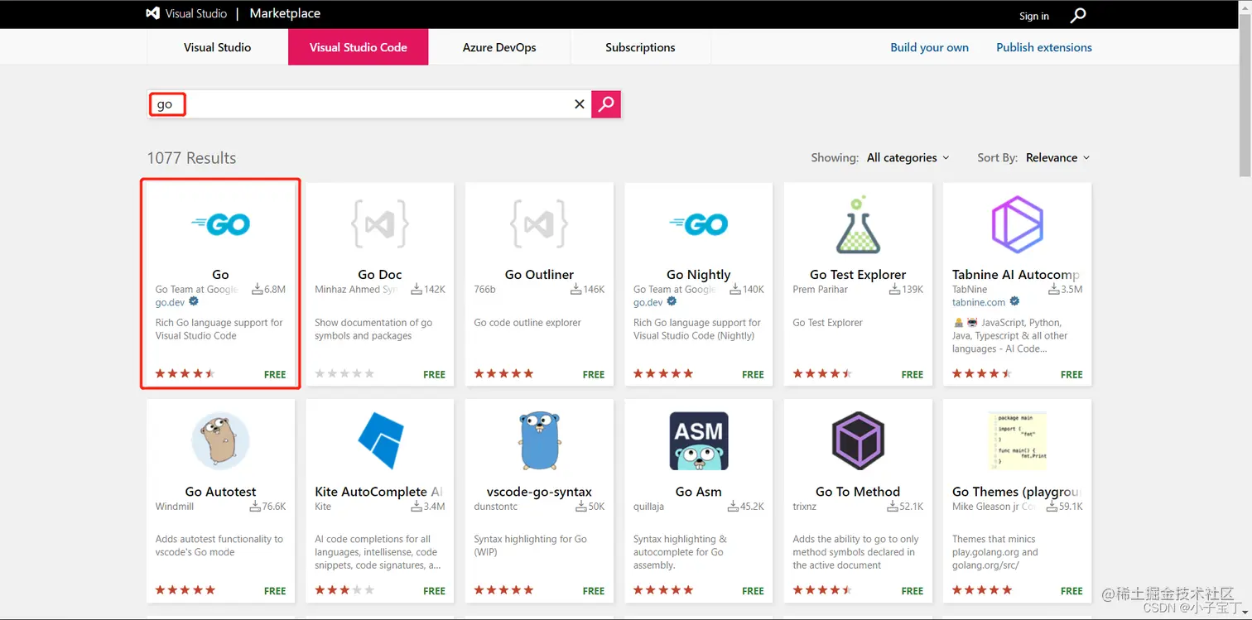Image resolution: width=1252 pixels, height=620 pixels.
Task: Click the quillaja publisher name
Action: pos(648,507)
